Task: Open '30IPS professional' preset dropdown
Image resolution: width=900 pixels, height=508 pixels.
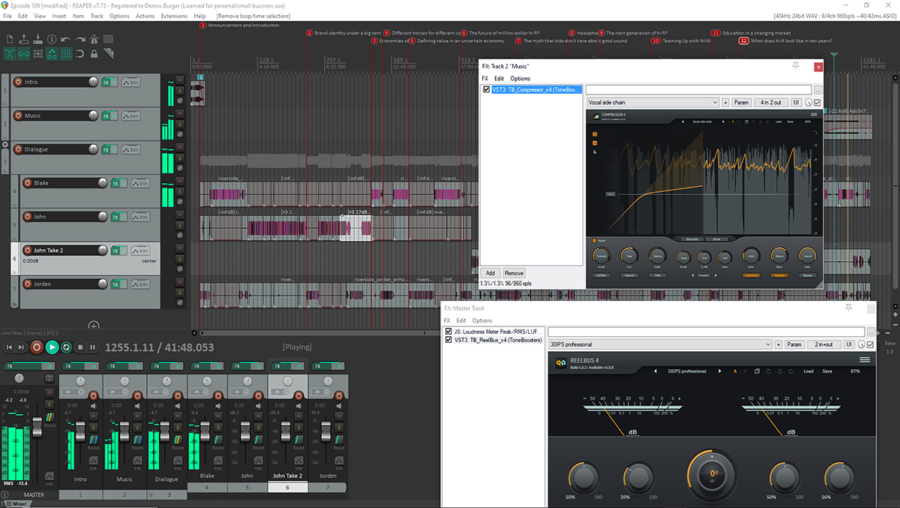Action: pyautogui.click(x=660, y=344)
